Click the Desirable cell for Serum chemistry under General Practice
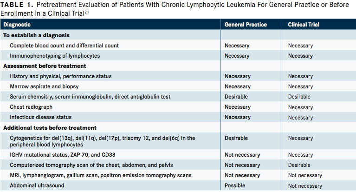The image size is (356, 192). click(x=236, y=97)
